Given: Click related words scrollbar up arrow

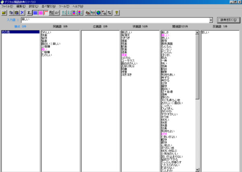Looking at the screenshot, I should tap(197, 33).
